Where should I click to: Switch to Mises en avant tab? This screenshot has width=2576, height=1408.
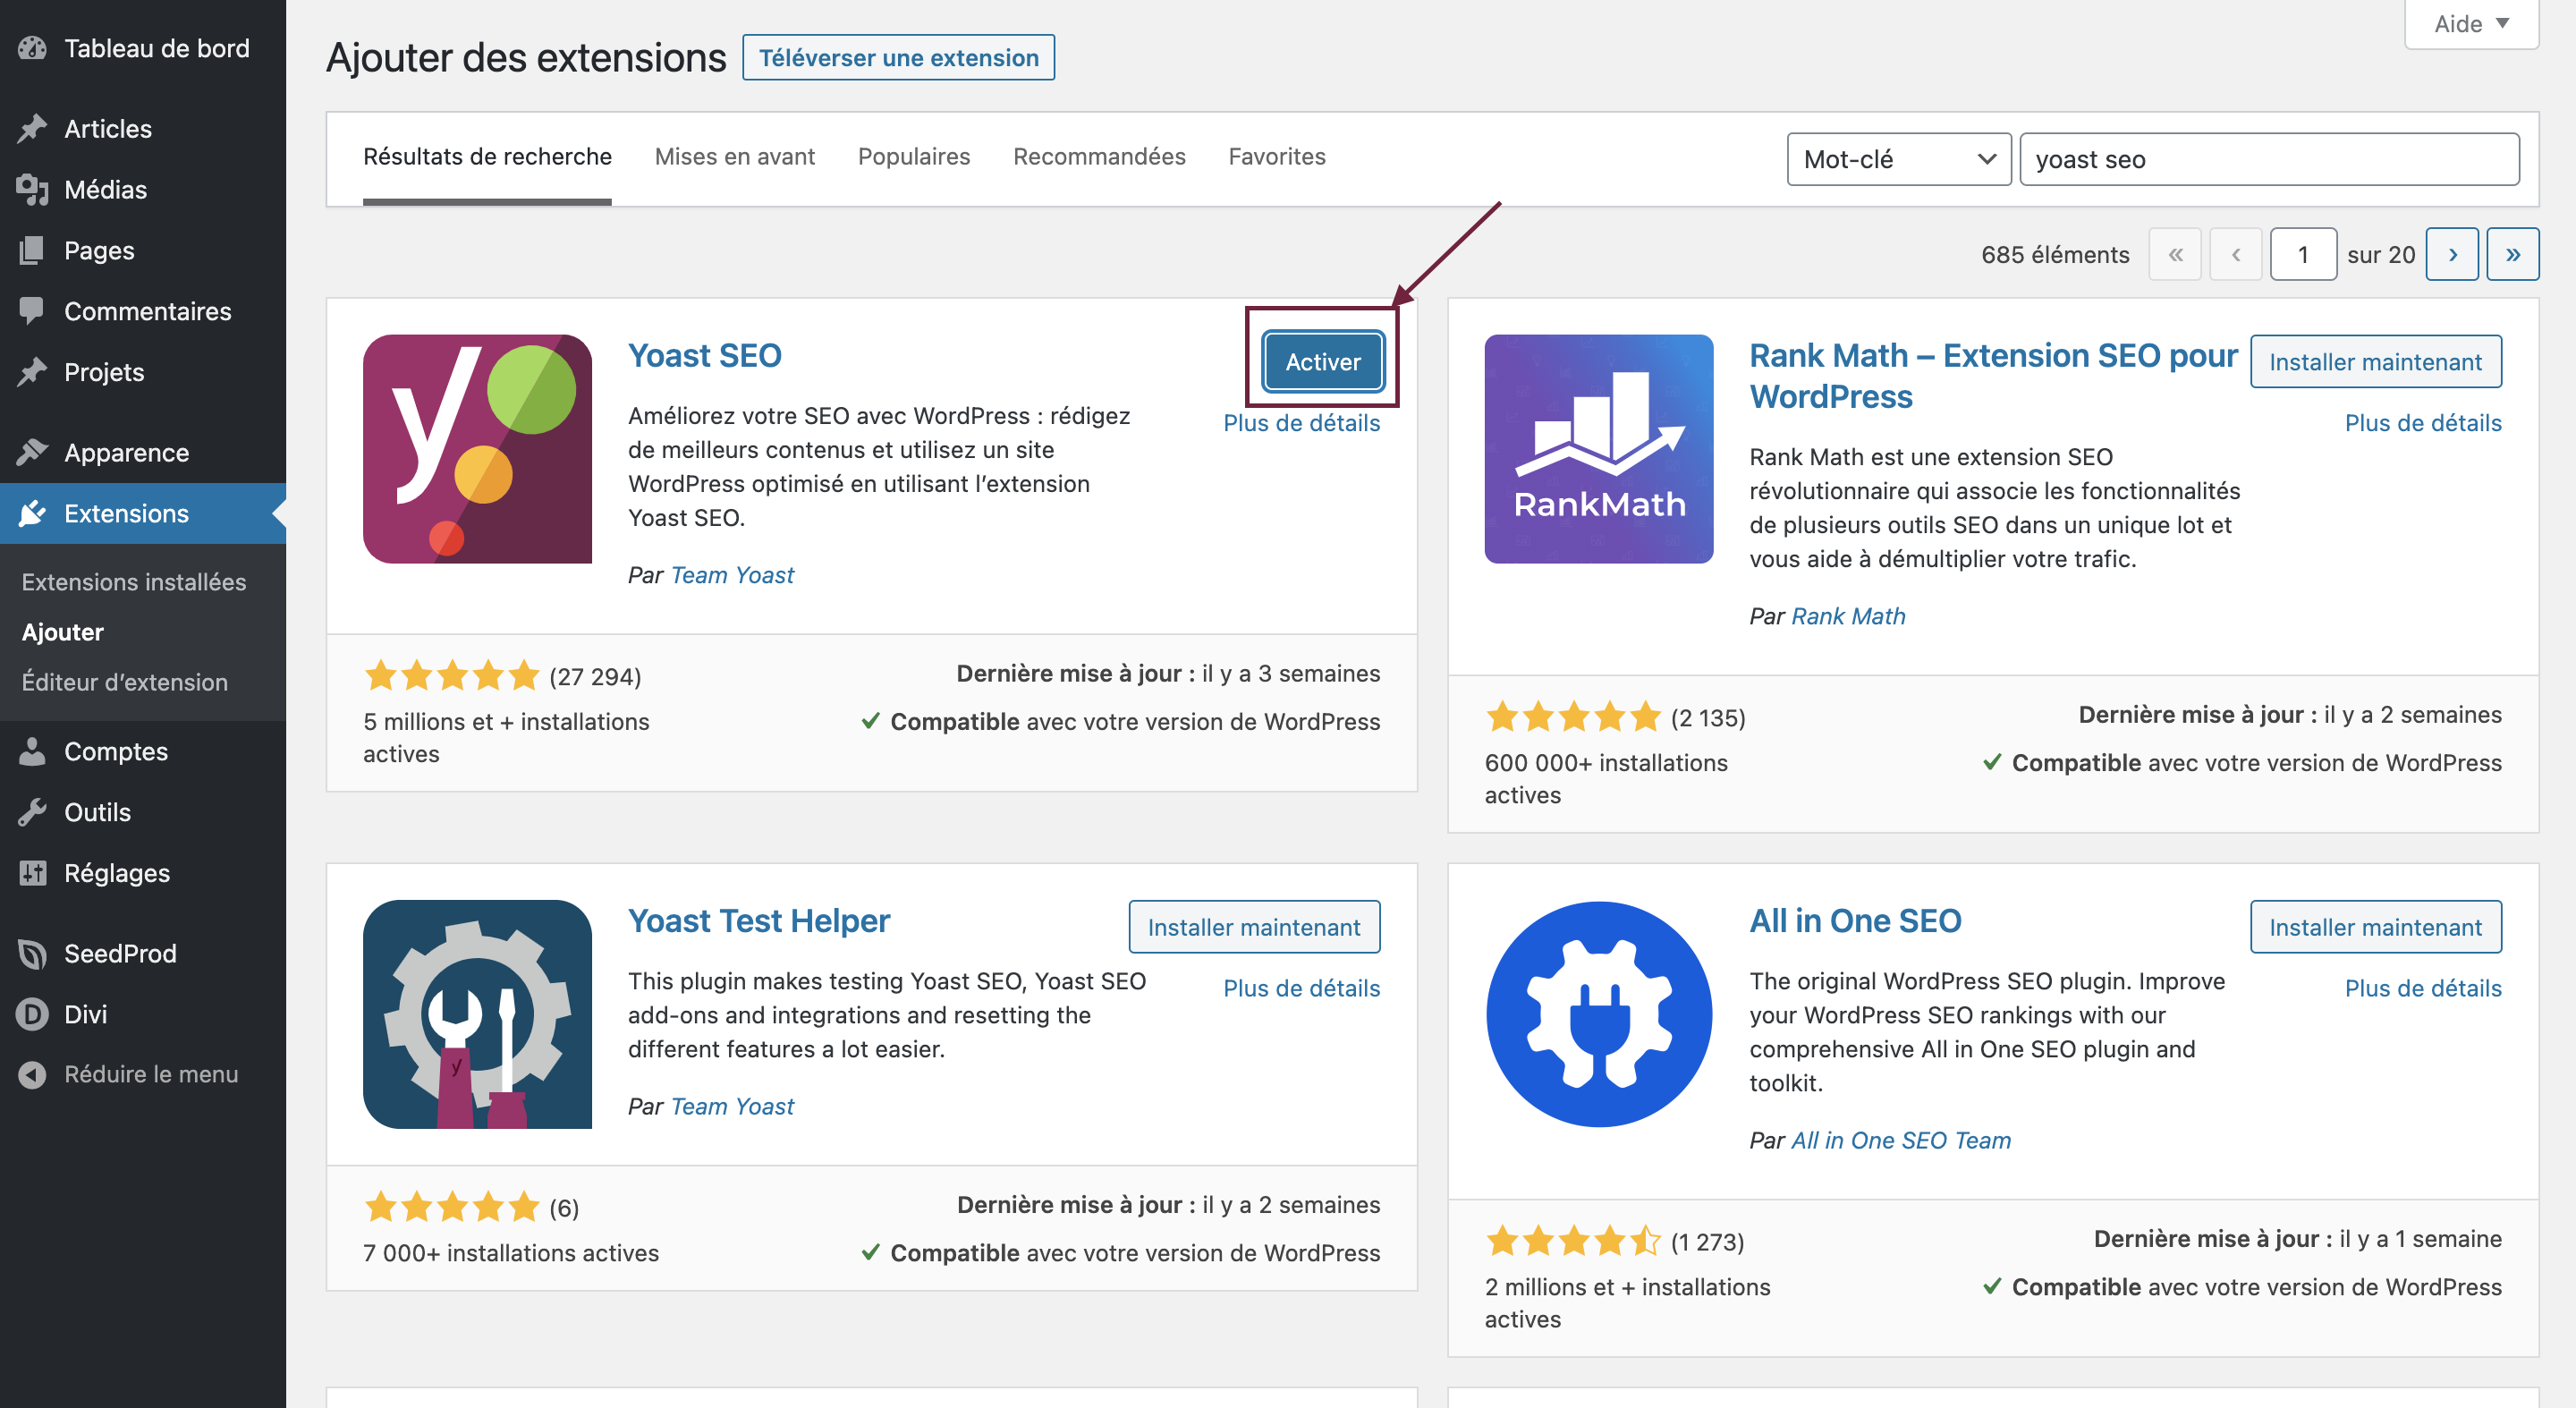(735, 157)
